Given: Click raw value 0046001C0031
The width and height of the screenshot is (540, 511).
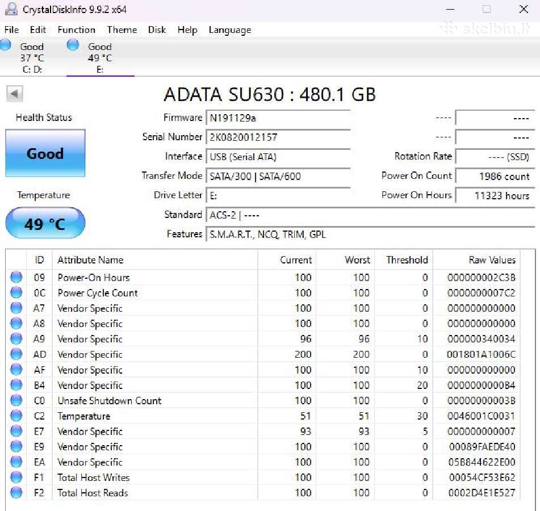Looking at the screenshot, I should click(x=481, y=416).
